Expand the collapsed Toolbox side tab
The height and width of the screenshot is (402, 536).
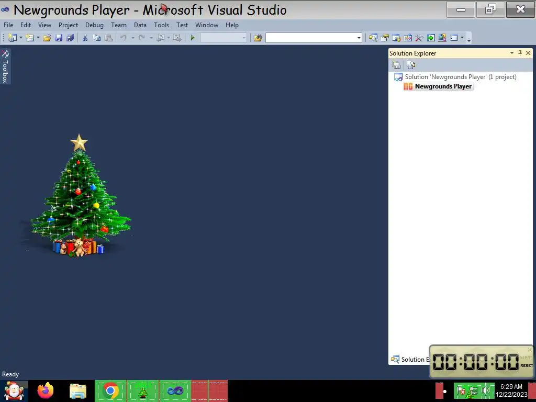point(5,66)
